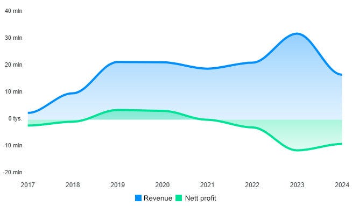The width and height of the screenshot is (352, 206).
Task: Toggle the Nett profit legend item
Action: tap(196, 198)
